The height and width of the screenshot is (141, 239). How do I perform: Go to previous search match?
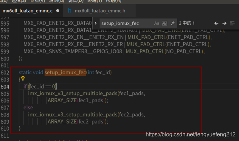coord(216,23)
